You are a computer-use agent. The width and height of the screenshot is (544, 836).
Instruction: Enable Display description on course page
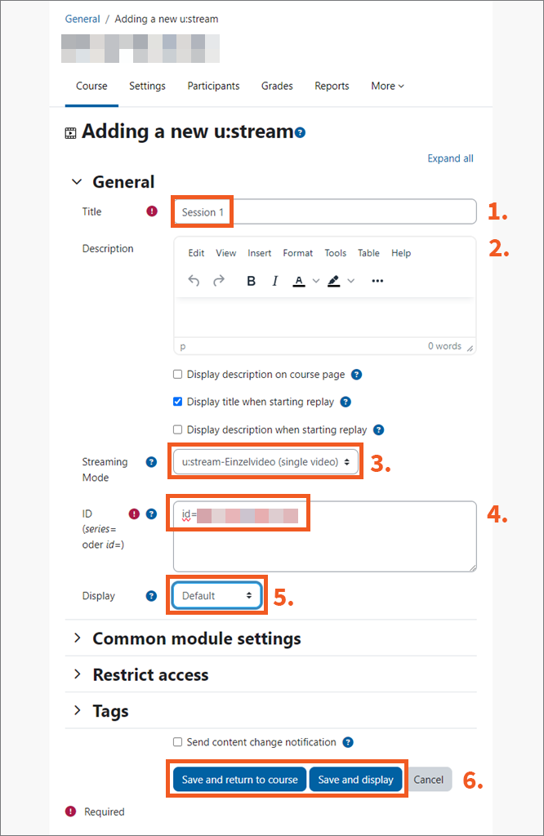pos(178,375)
